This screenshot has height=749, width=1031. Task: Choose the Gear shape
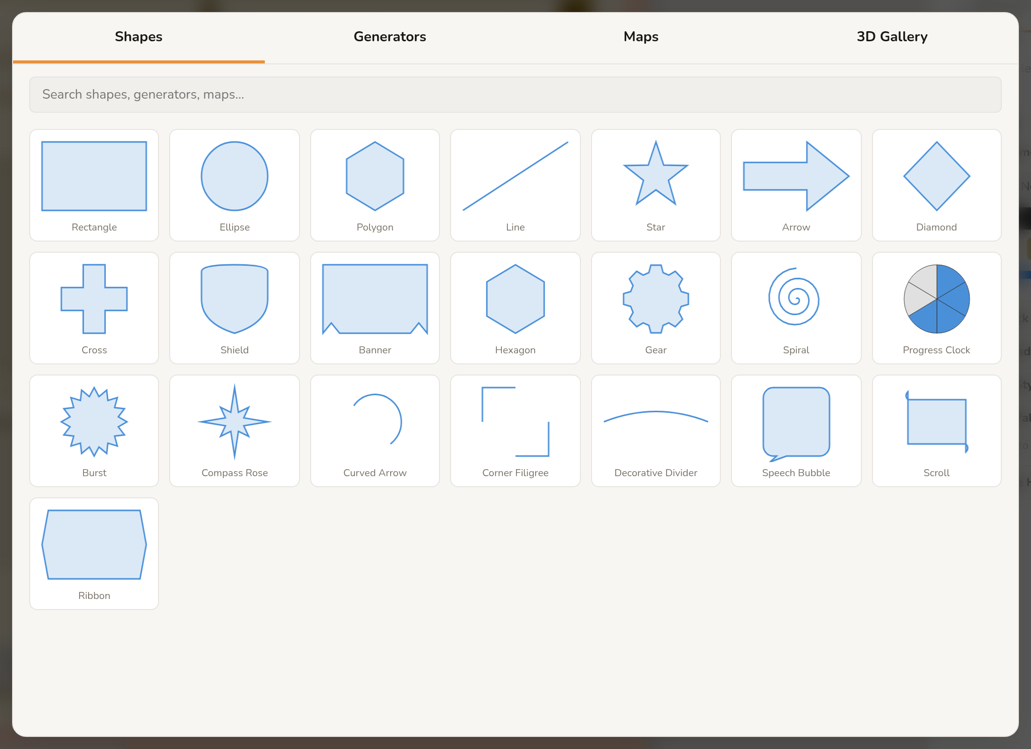point(656,308)
